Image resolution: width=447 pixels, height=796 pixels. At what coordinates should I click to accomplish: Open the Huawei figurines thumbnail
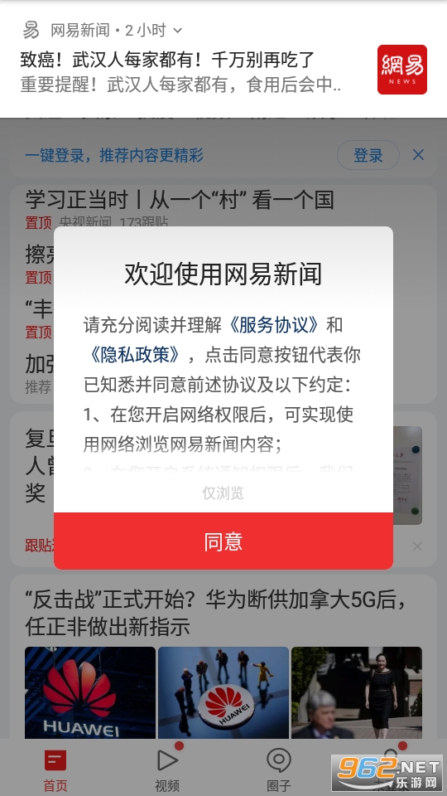point(223,692)
